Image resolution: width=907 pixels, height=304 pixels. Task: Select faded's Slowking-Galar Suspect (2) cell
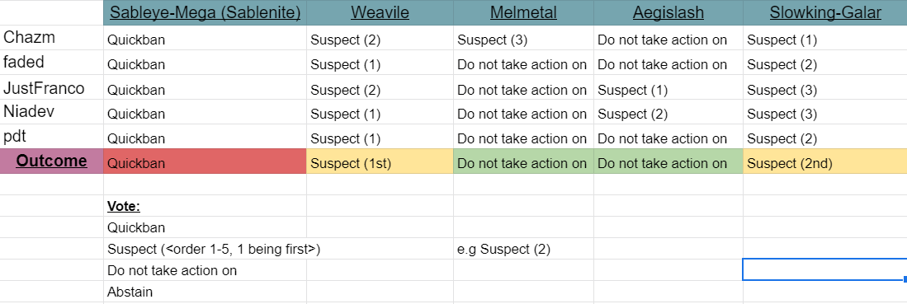click(x=824, y=64)
